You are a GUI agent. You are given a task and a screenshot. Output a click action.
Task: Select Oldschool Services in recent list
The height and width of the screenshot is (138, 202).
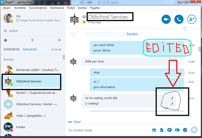coord(32,81)
